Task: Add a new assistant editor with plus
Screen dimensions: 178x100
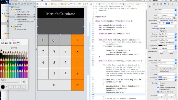Action: 143,4
